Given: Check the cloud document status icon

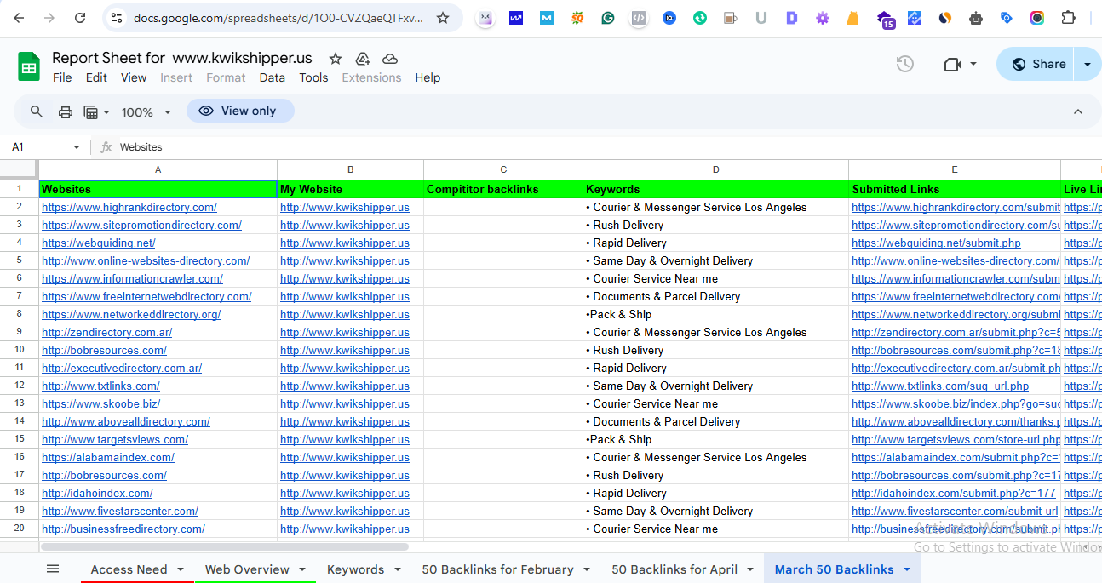Looking at the screenshot, I should pyautogui.click(x=390, y=59).
